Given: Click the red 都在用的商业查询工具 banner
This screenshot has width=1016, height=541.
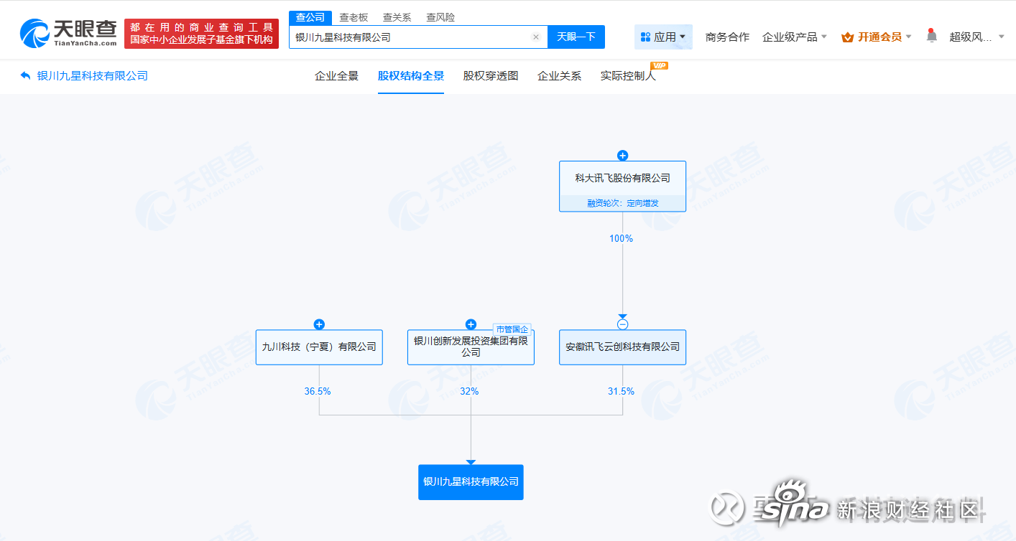Looking at the screenshot, I should [201, 34].
